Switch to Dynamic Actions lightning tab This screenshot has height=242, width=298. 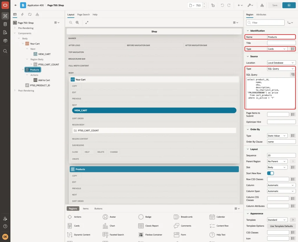coord(22,15)
